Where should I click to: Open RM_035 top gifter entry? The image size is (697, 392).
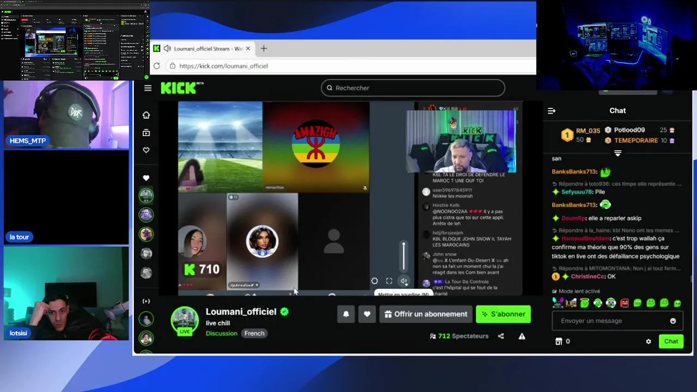tap(581, 135)
